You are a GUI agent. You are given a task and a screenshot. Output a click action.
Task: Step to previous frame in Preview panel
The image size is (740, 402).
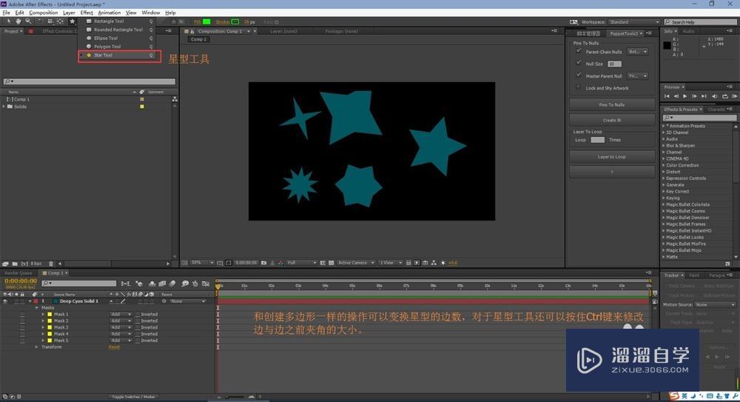pyautogui.click(x=676, y=96)
